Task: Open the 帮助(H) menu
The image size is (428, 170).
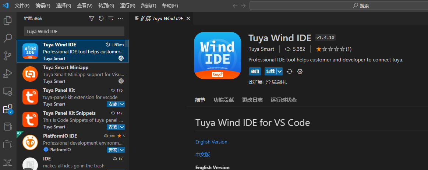Action: coord(170,6)
